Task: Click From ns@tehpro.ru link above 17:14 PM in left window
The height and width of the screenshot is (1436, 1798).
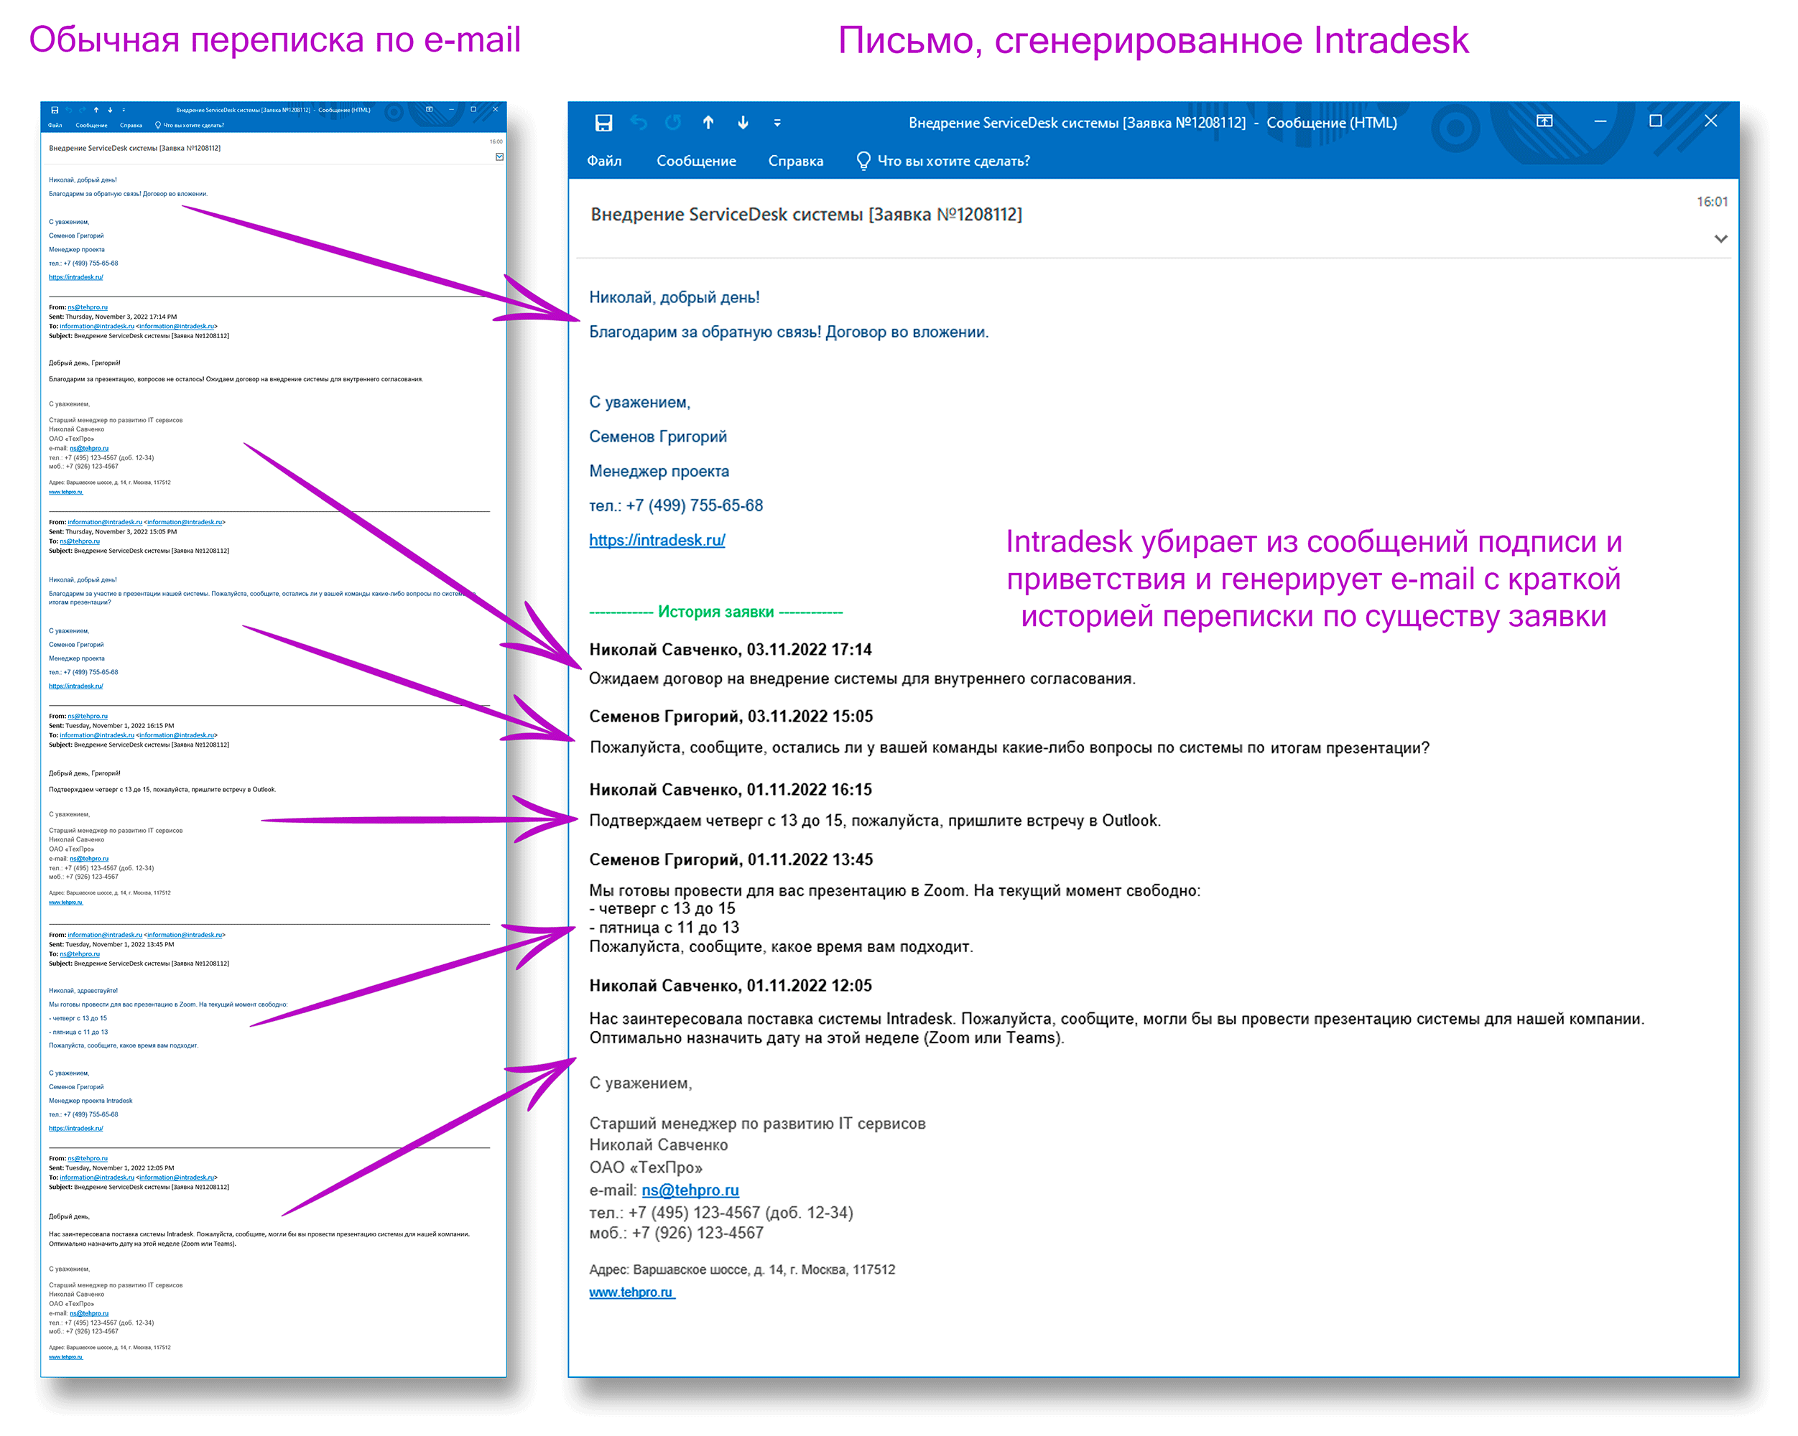Action: tap(88, 307)
